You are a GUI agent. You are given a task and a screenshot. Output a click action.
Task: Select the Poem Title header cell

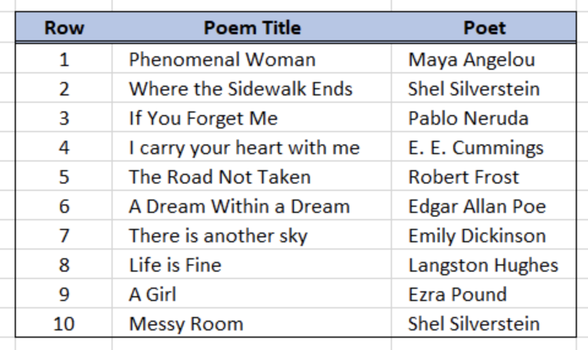(252, 28)
